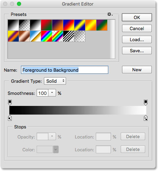The height and width of the screenshot is (171, 158).
Task: Click the right opacity stop above gradient
Action: (146, 102)
